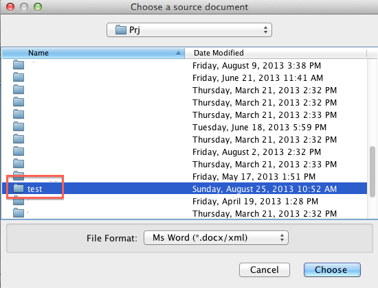Click the Choose button
The width and height of the screenshot is (378, 288).
click(332, 269)
